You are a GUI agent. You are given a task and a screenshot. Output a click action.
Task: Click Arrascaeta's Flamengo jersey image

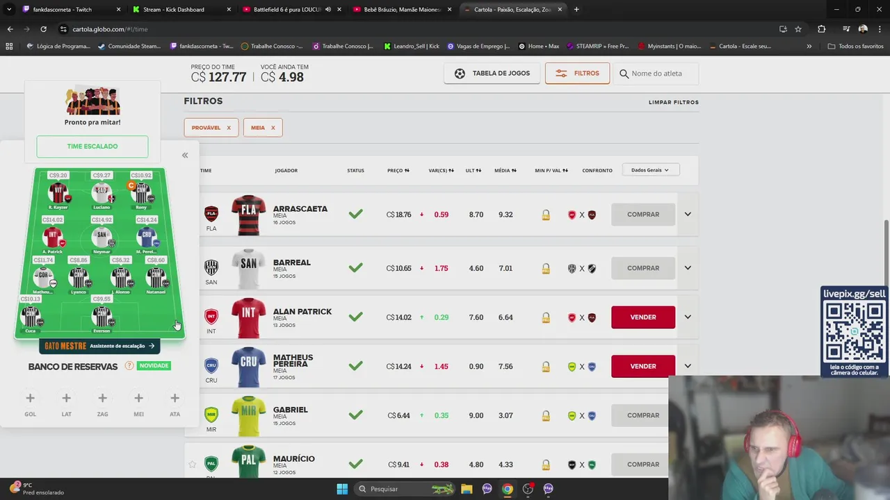coord(249,215)
